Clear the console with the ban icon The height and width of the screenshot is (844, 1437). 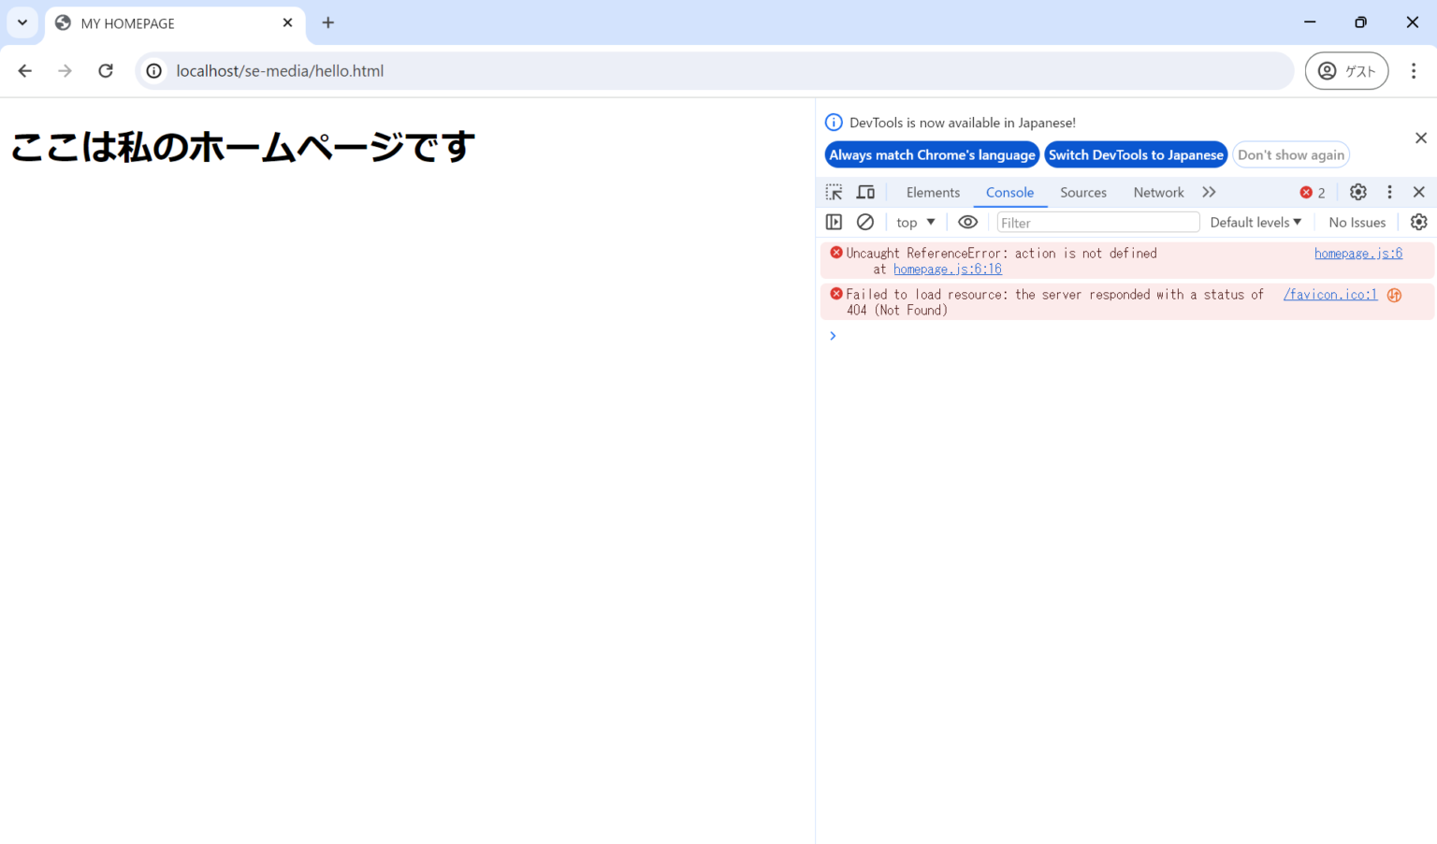pyautogui.click(x=865, y=222)
